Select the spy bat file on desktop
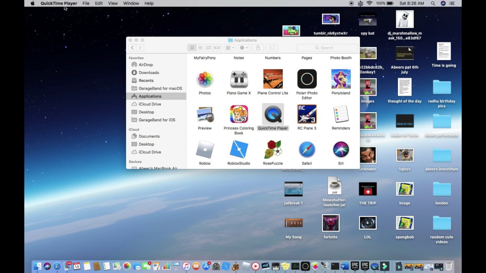The height and width of the screenshot is (273, 486). 368,19
